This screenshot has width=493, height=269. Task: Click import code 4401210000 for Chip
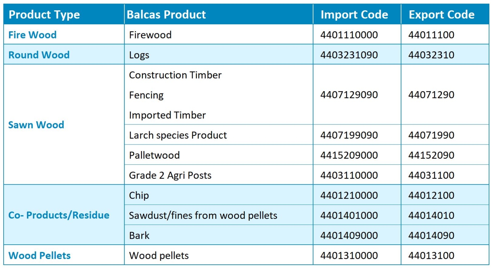tap(349, 196)
